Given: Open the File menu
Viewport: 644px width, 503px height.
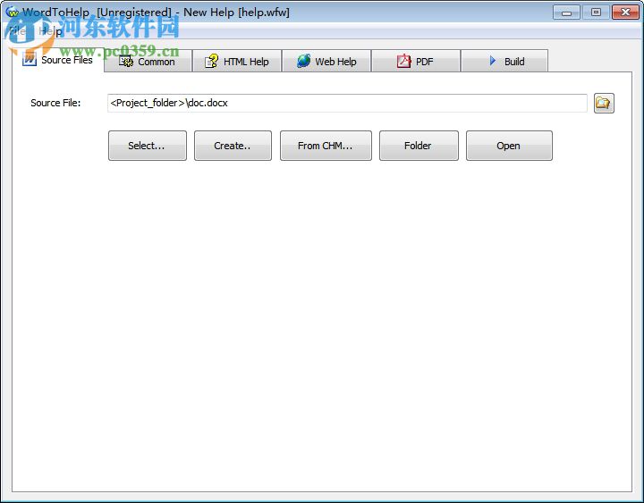Looking at the screenshot, I should tap(17, 30).
